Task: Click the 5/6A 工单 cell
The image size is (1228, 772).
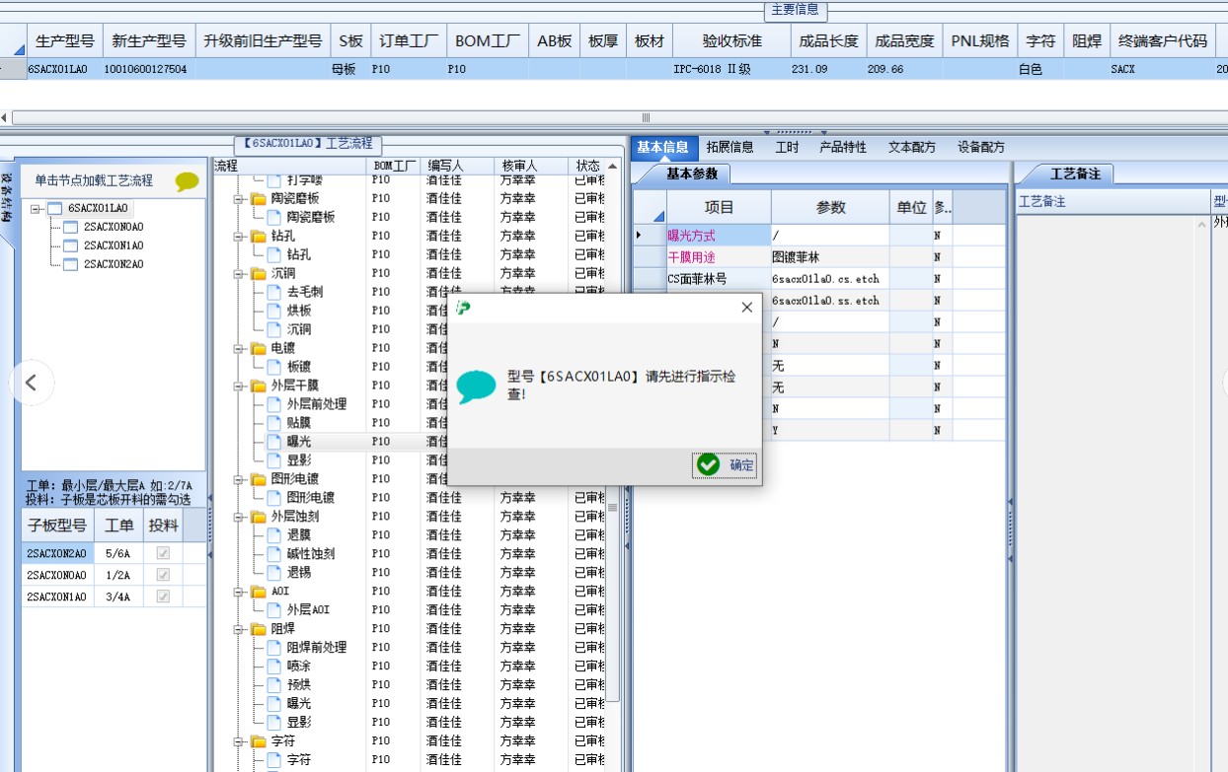Action: (118, 554)
